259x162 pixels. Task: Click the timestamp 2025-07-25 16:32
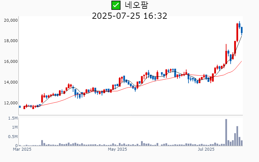(x=129, y=16)
